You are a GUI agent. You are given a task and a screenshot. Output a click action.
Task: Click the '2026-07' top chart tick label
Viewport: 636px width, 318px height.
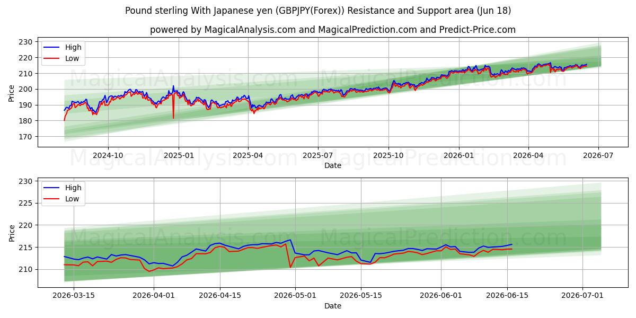pos(598,156)
